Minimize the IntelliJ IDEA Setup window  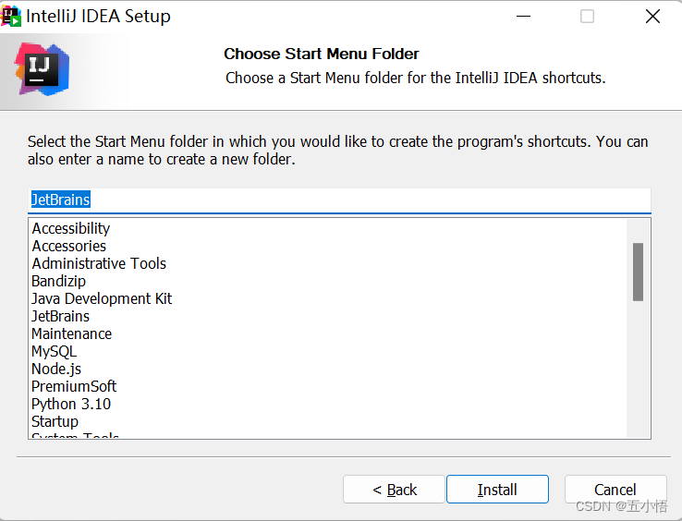click(x=523, y=17)
